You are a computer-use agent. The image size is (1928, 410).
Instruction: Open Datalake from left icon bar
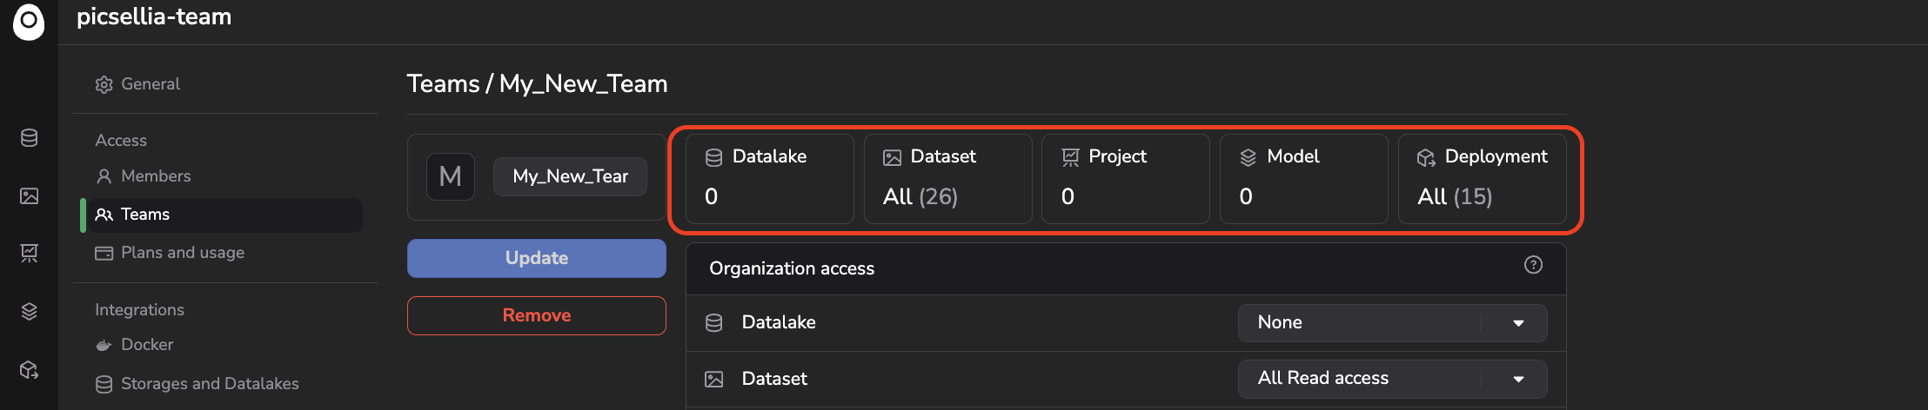29,138
